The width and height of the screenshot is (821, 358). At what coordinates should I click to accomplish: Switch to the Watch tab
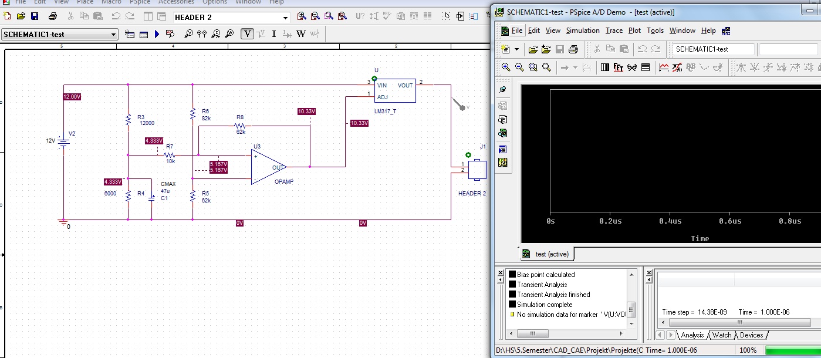click(722, 335)
